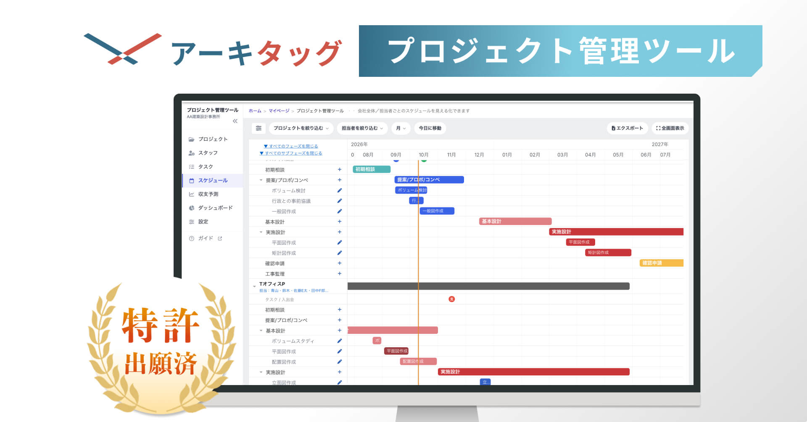Select the yellow 確認申請 Gantt bar
The height and width of the screenshot is (422, 807).
point(662,263)
